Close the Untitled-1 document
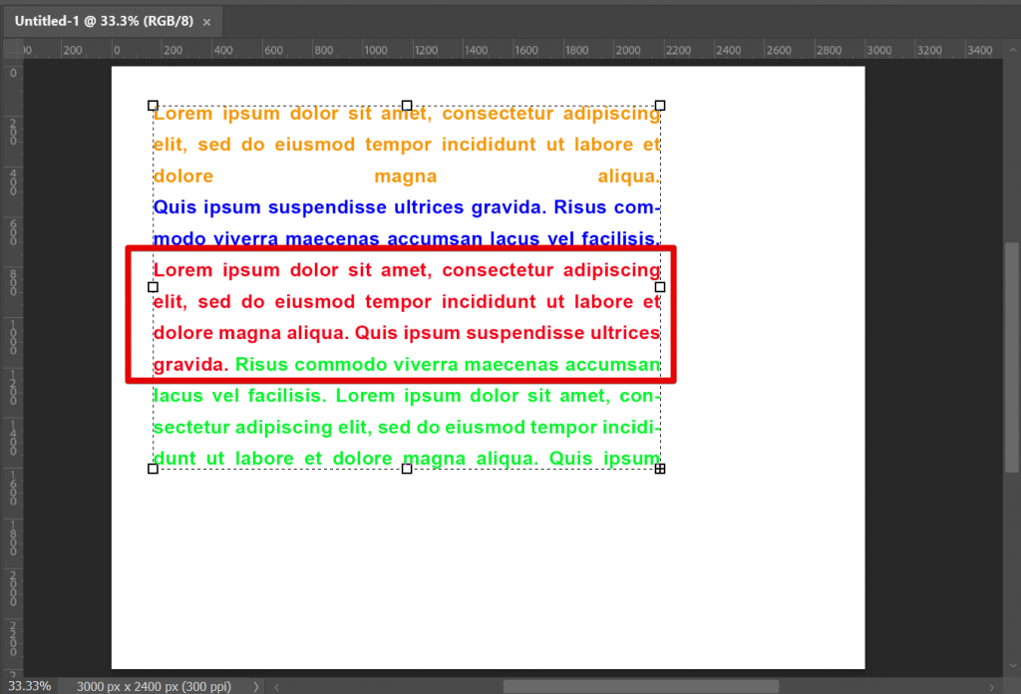The height and width of the screenshot is (694, 1021). [205, 20]
